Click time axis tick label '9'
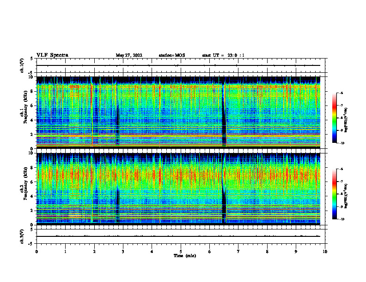The height and width of the screenshot is (282, 366). click(296, 252)
